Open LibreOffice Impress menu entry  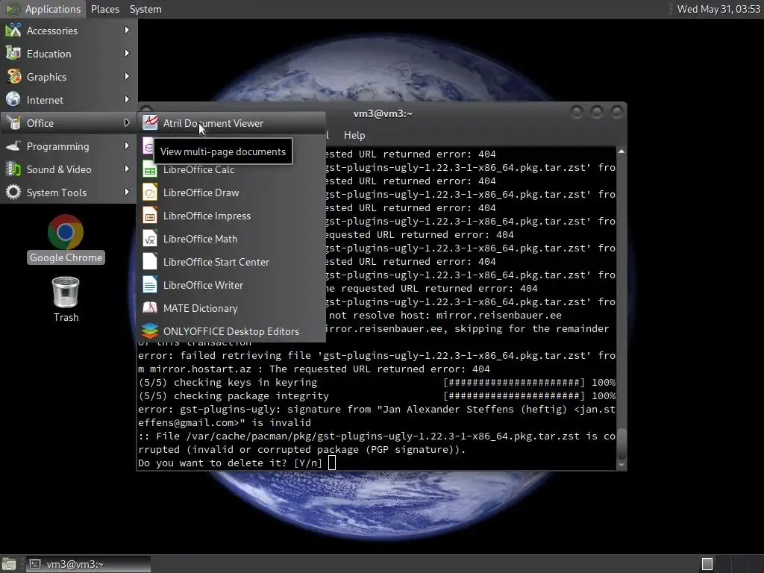pos(231,216)
